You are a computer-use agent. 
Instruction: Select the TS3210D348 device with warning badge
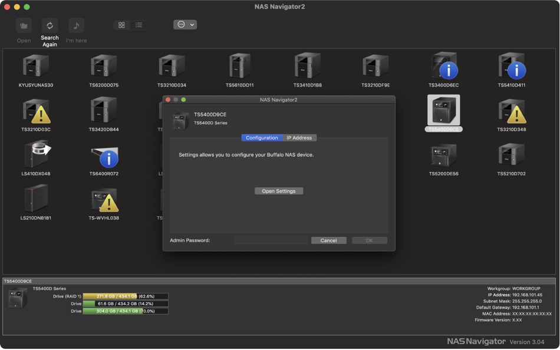point(512,111)
